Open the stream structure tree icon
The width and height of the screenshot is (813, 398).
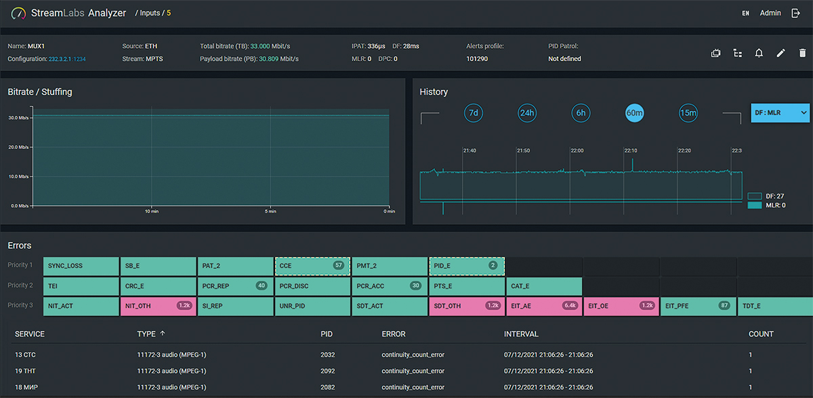738,53
